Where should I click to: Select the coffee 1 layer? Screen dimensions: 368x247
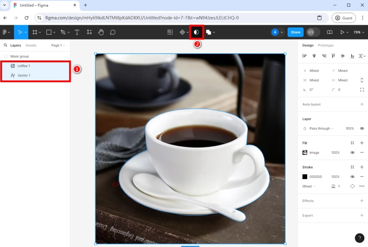(23, 66)
